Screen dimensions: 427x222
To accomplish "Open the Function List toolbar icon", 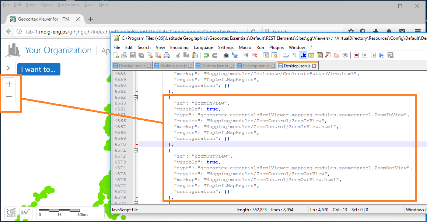I will tap(328, 56).
